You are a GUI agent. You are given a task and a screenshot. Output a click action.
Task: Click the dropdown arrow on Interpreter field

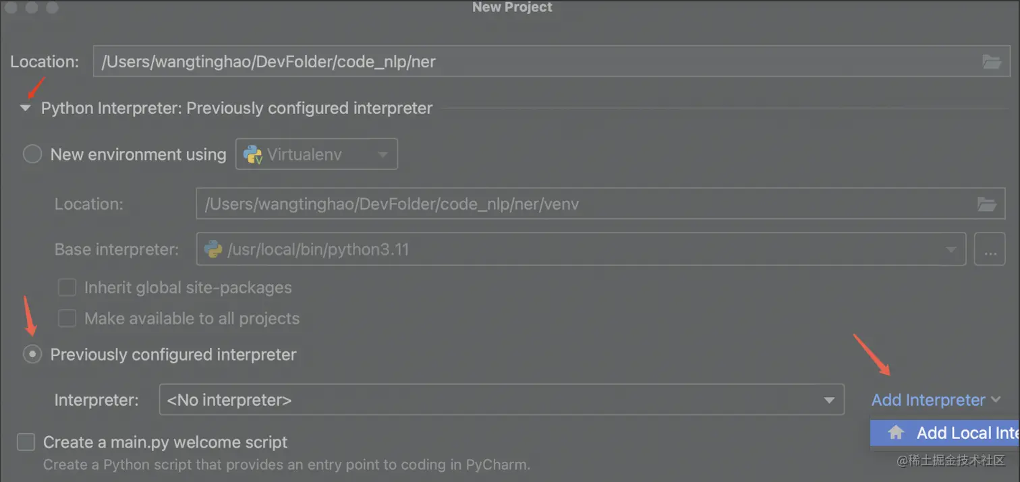click(829, 400)
